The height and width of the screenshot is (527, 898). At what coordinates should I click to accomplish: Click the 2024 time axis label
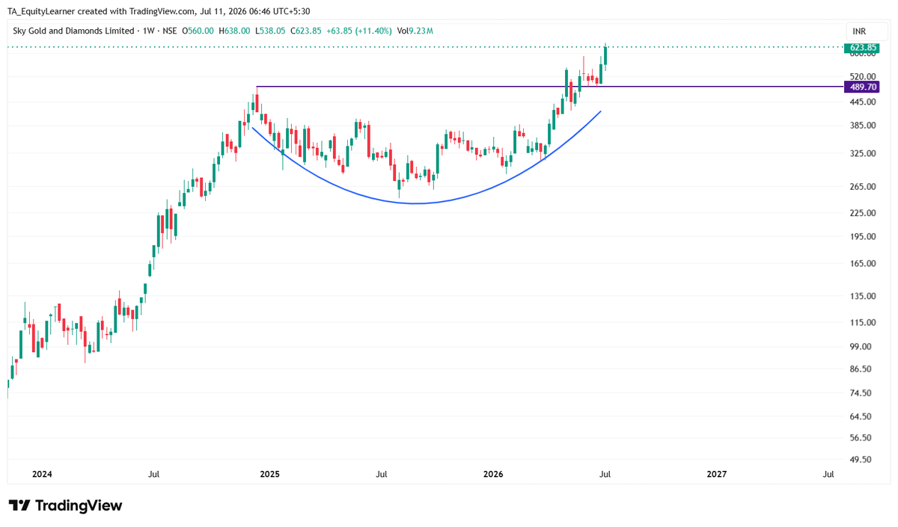[x=42, y=474]
